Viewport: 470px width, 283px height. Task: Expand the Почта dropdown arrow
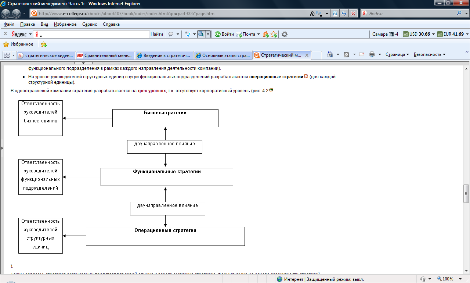coord(258,34)
